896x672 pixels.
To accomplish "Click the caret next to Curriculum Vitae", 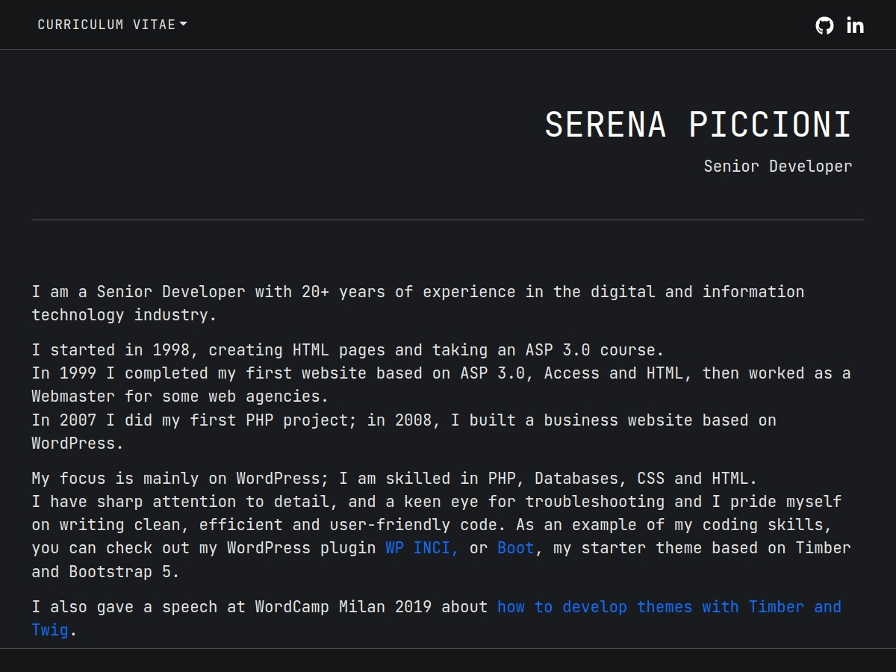I will click(184, 24).
